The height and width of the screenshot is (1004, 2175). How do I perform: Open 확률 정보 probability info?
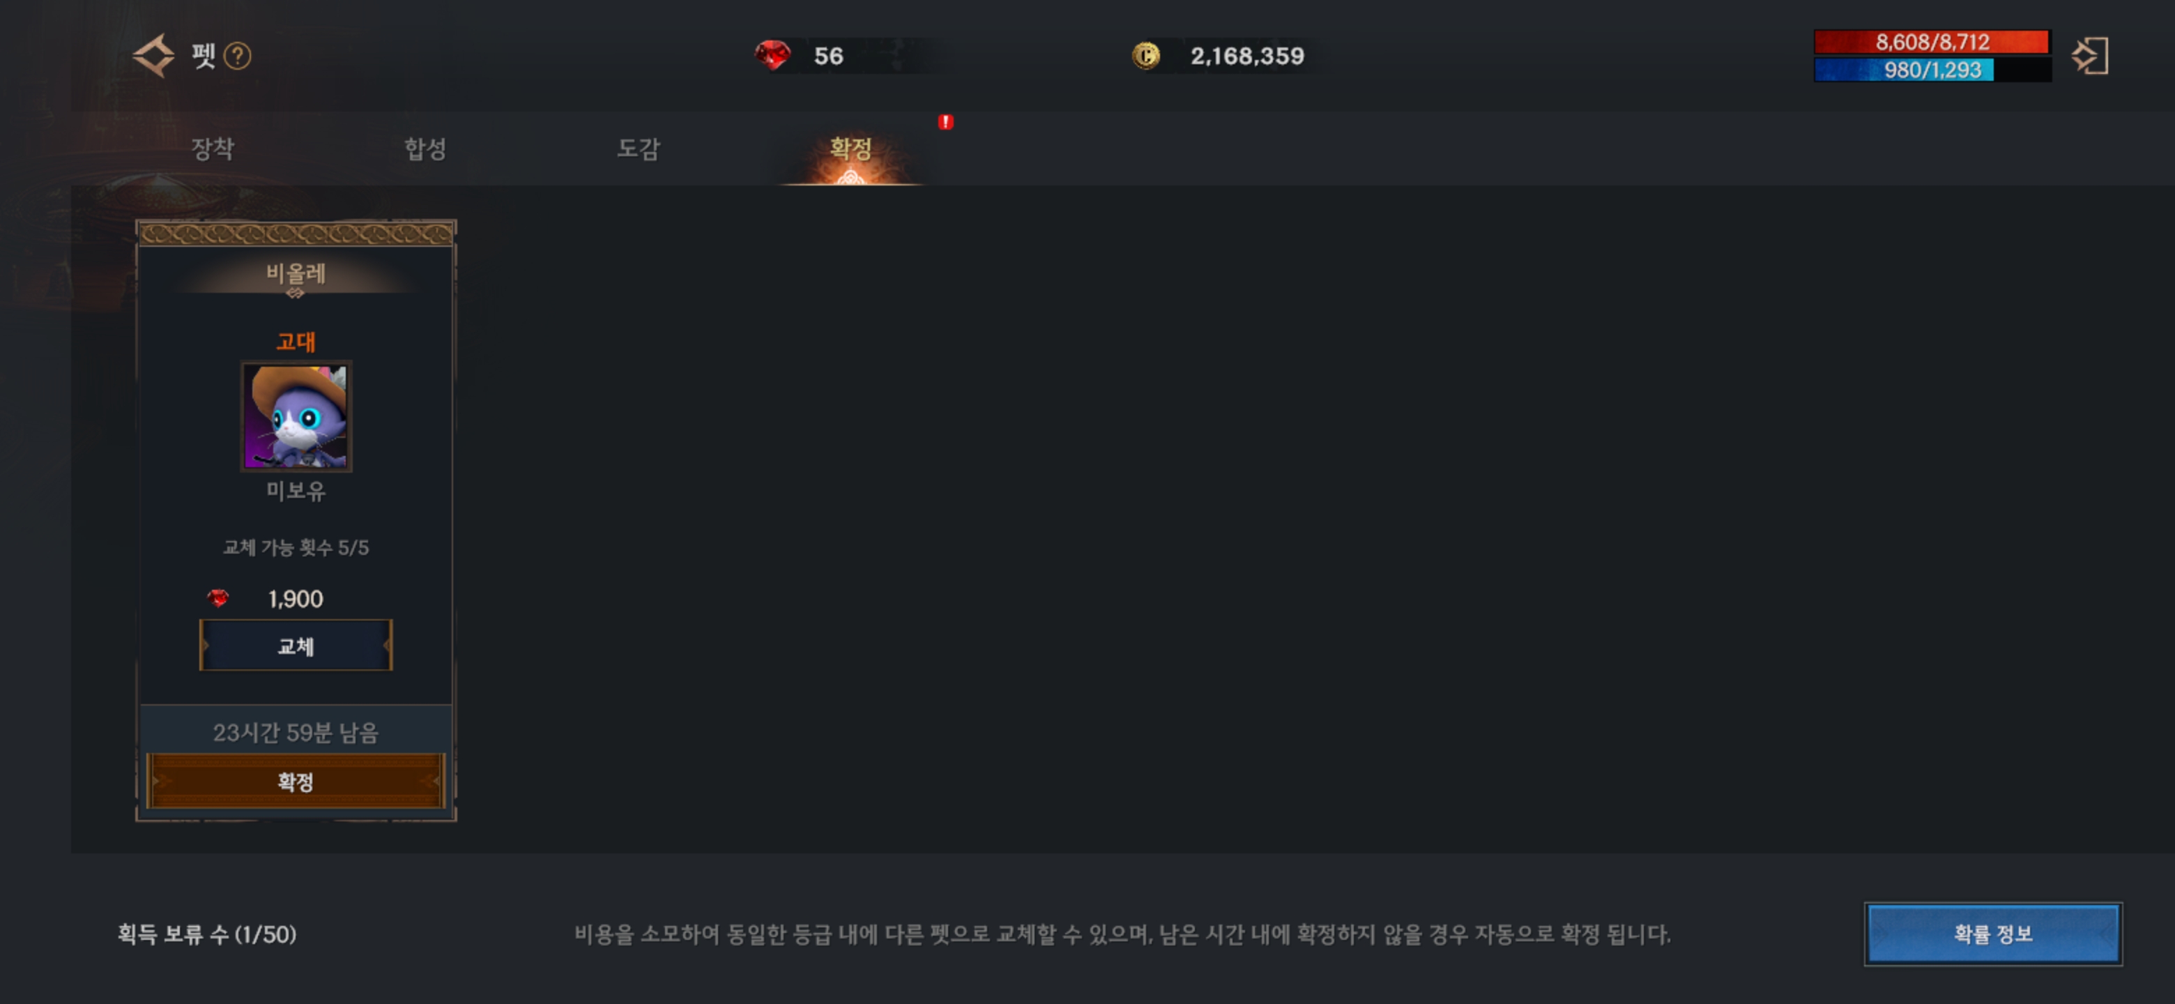[x=1992, y=933]
